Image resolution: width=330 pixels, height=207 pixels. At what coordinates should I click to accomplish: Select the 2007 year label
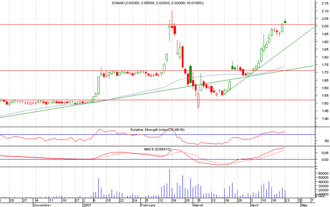click(87, 205)
